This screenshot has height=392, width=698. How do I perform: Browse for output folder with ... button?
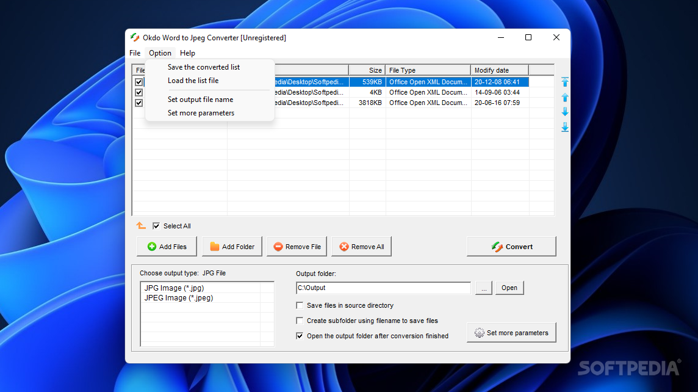click(483, 288)
